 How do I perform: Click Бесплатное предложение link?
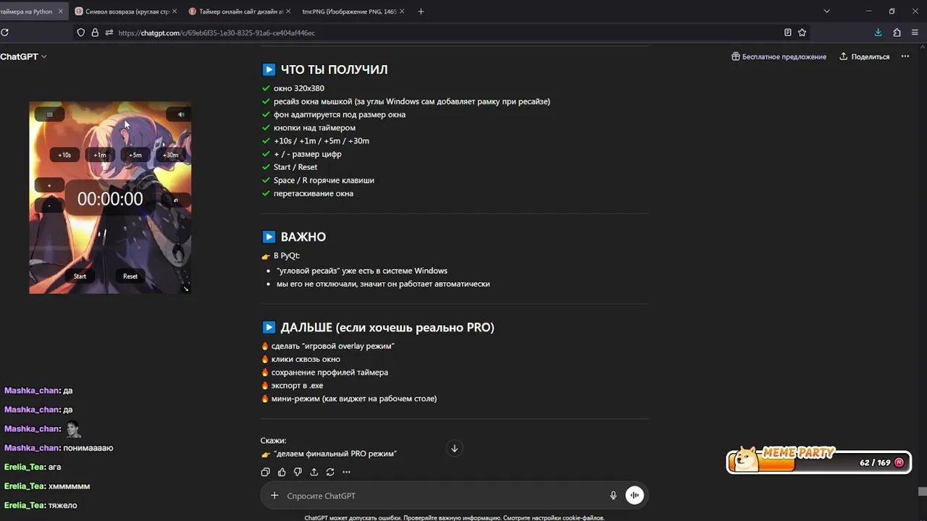[x=779, y=56]
